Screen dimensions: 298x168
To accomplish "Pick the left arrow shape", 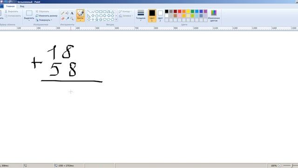I will coord(108,15).
